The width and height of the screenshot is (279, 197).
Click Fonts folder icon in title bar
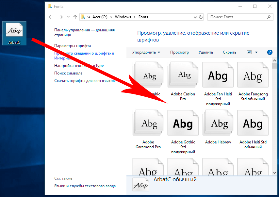click(x=50, y=7)
